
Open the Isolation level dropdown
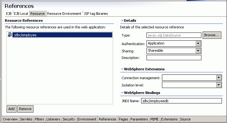click(218, 85)
